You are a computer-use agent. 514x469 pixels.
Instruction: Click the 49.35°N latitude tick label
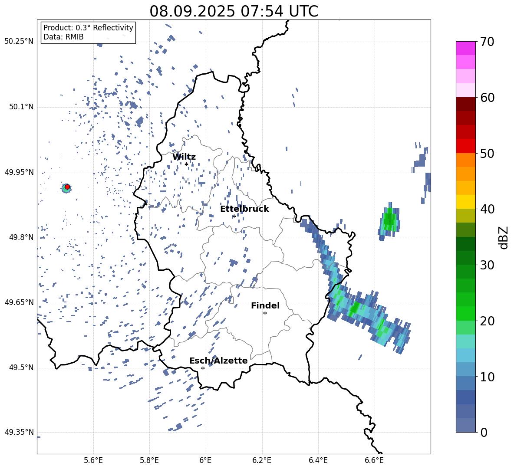click(19, 432)
